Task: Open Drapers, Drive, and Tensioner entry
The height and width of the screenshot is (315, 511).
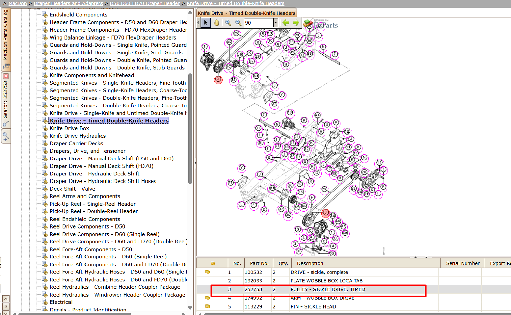Action: click(88, 151)
